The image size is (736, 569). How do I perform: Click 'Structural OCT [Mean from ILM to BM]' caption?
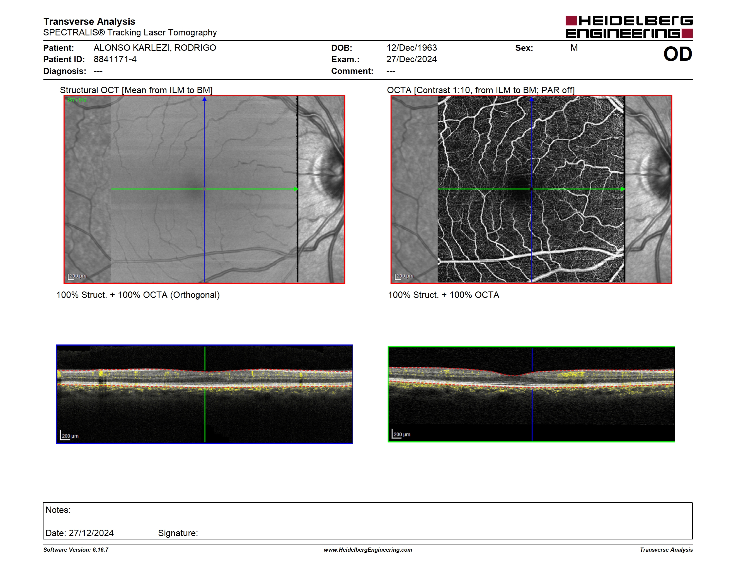tap(136, 90)
